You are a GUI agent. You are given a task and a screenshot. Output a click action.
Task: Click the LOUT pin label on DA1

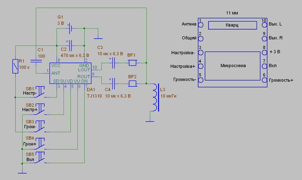coord(84,70)
